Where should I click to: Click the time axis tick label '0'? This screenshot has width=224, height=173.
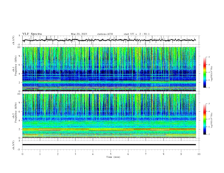point(22,154)
